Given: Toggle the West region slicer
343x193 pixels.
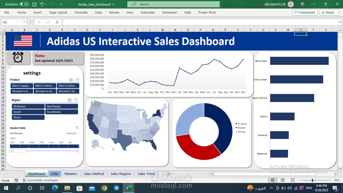Looking at the screenshot, I should coord(28,117).
